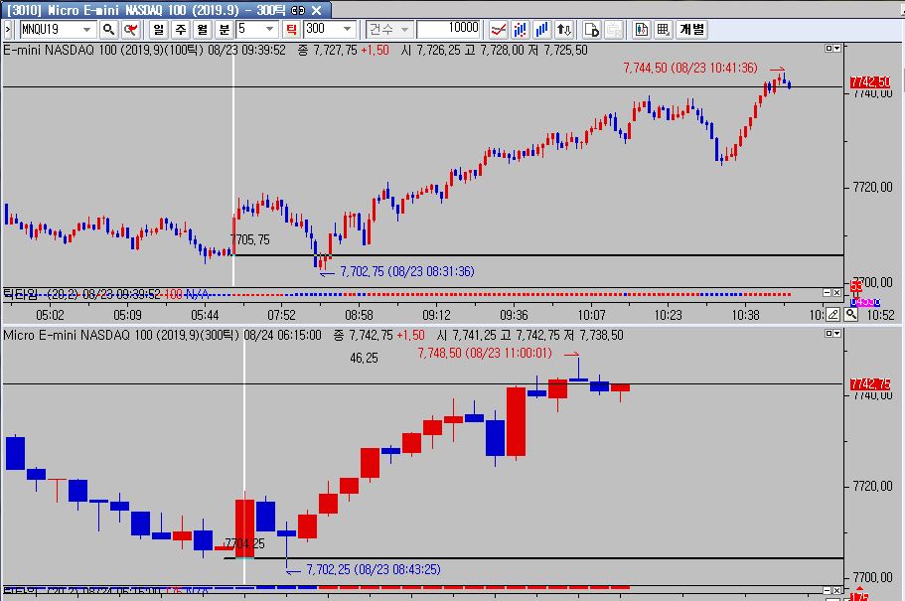Open the MNQU19 symbol dropdown
Image resolution: width=905 pixels, height=601 pixels.
point(87,30)
